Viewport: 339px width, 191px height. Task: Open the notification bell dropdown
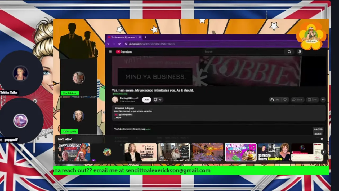click(158, 99)
